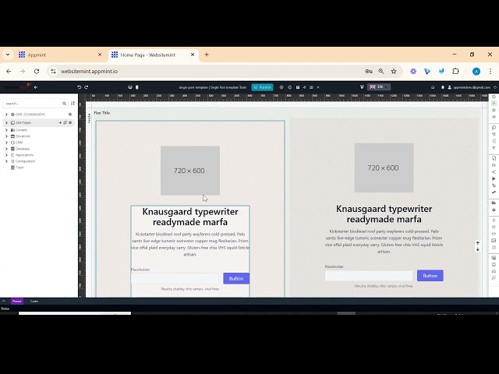
Task: Close the current template with the X icon
Action: [318, 87]
